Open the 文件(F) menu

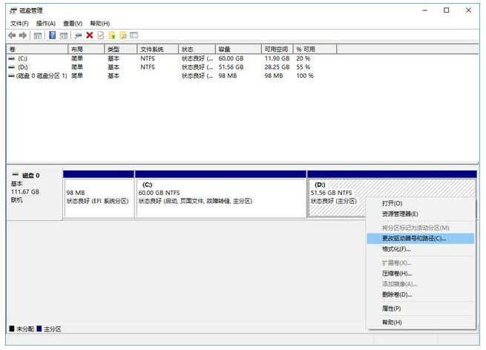click(19, 24)
